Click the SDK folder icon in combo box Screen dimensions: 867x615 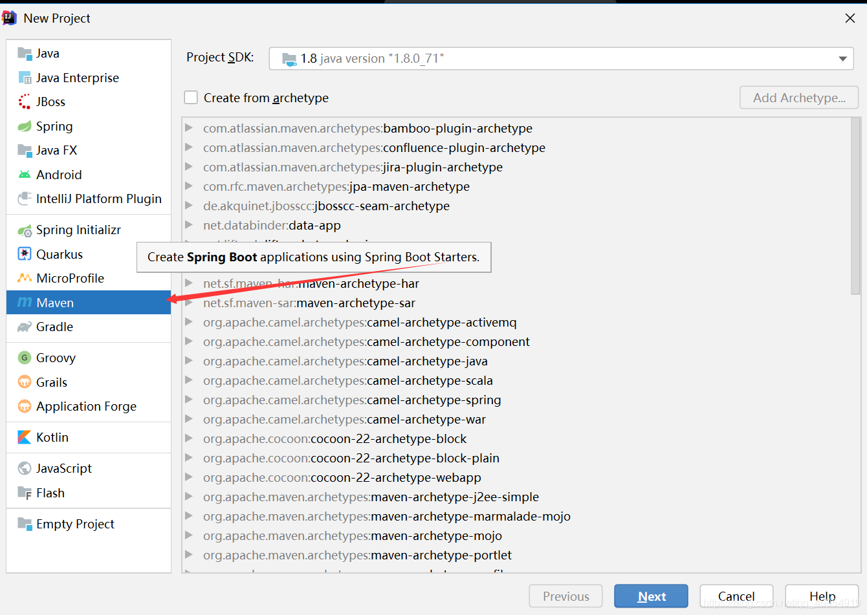tap(289, 59)
